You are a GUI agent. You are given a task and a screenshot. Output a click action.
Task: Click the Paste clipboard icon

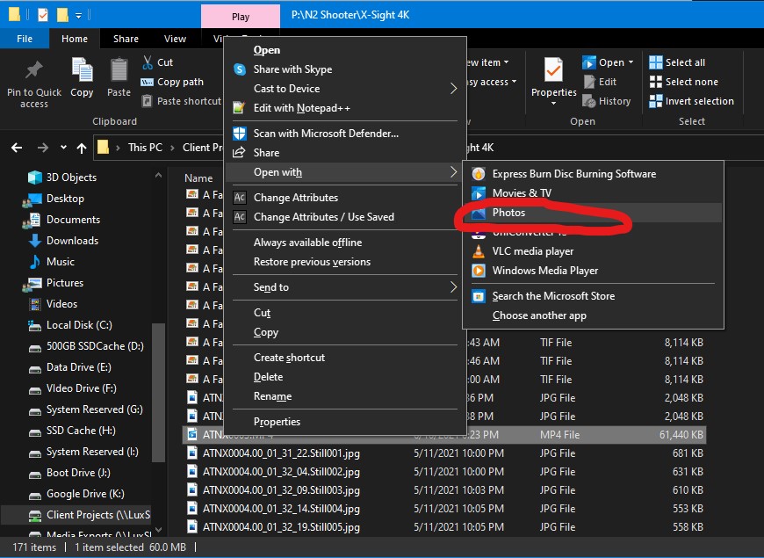119,69
